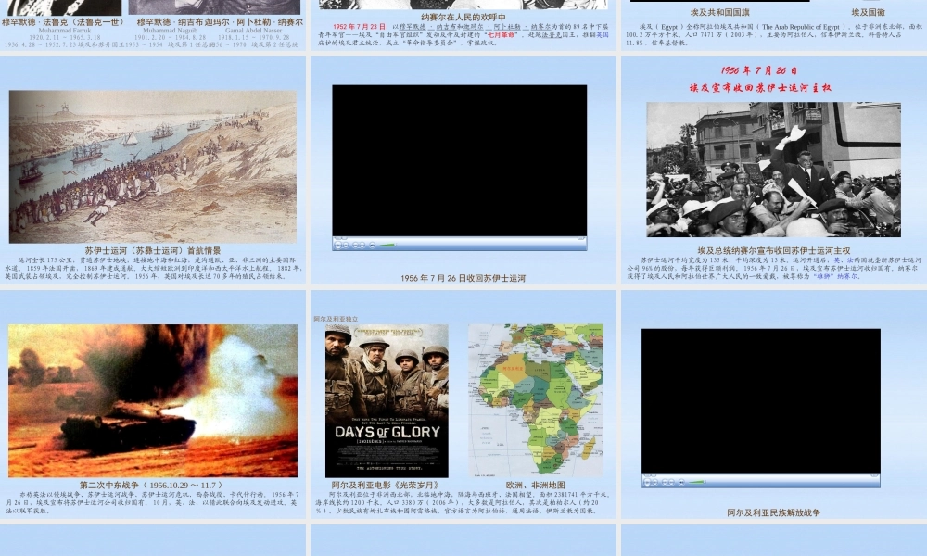
Task: Adjust volume slider on the Algerian war video player
Action: tap(697, 482)
